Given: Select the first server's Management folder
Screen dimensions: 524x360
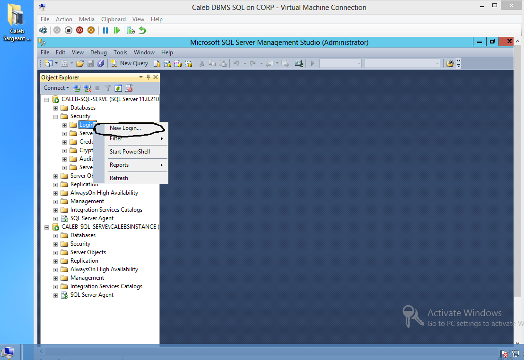Looking at the screenshot, I should [87, 201].
